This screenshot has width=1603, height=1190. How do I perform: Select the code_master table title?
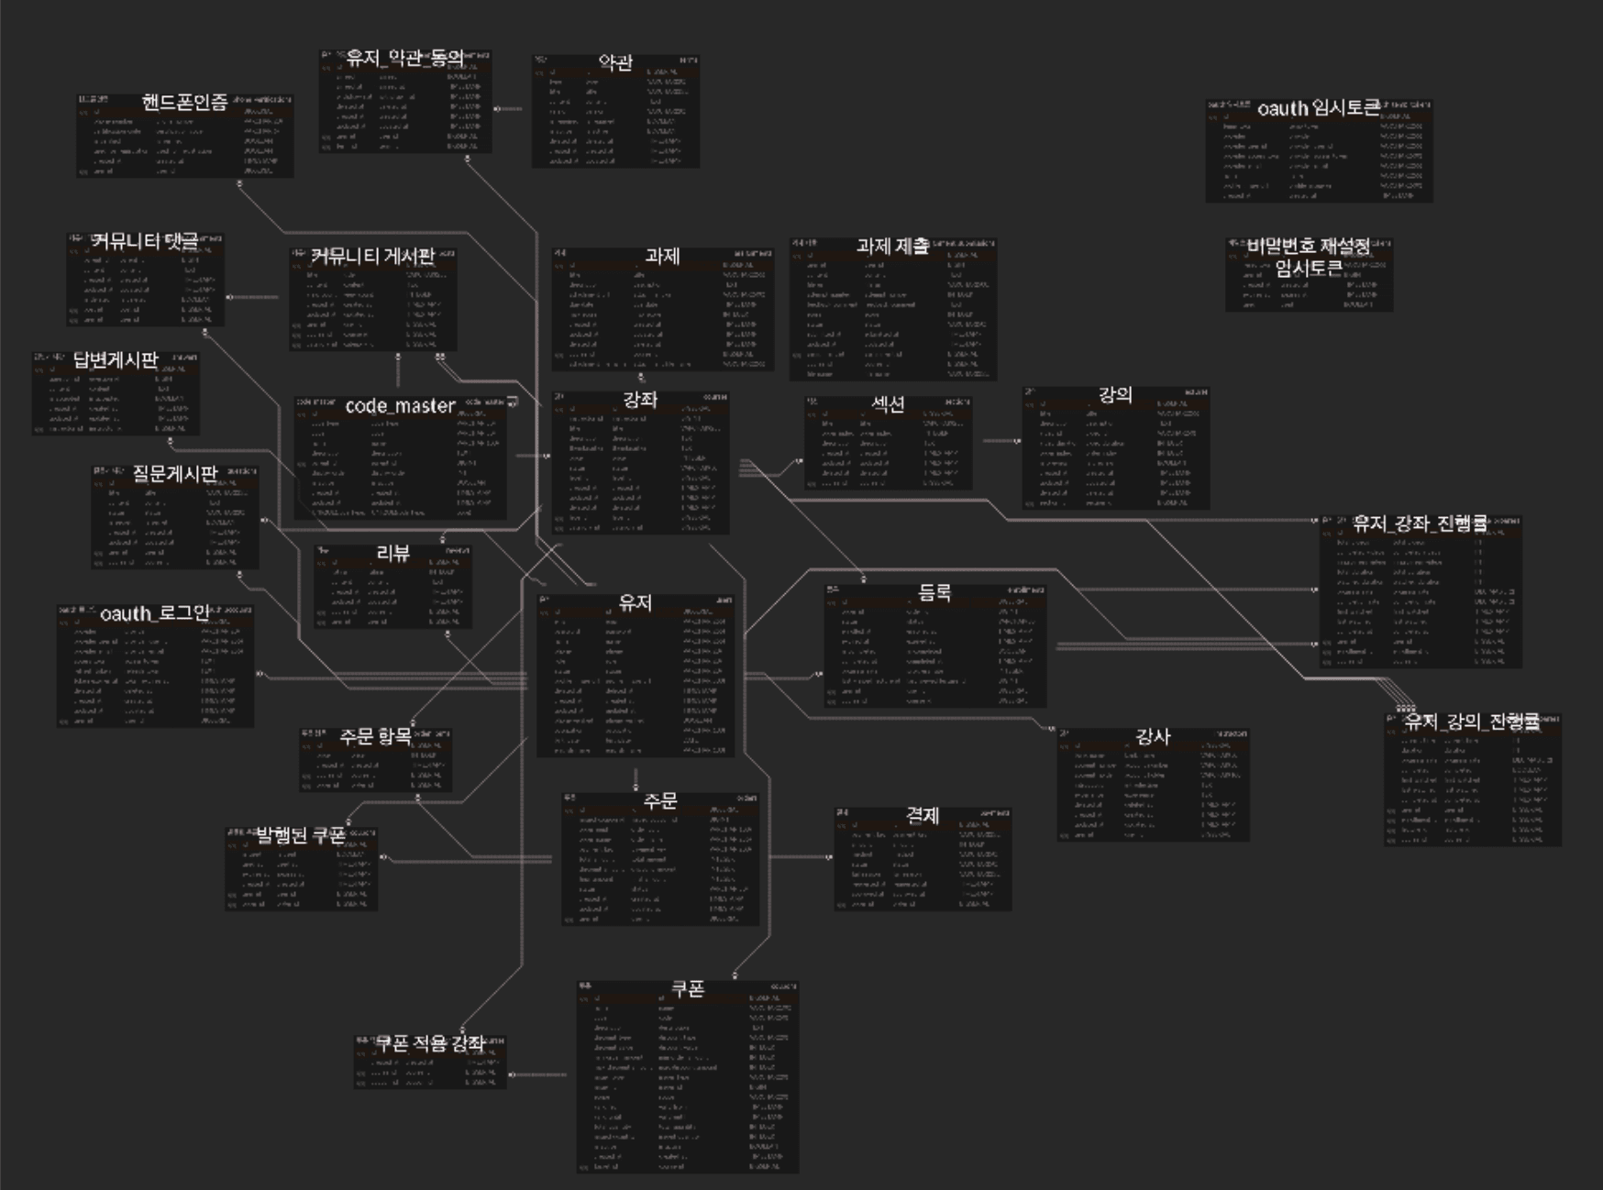(x=400, y=406)
